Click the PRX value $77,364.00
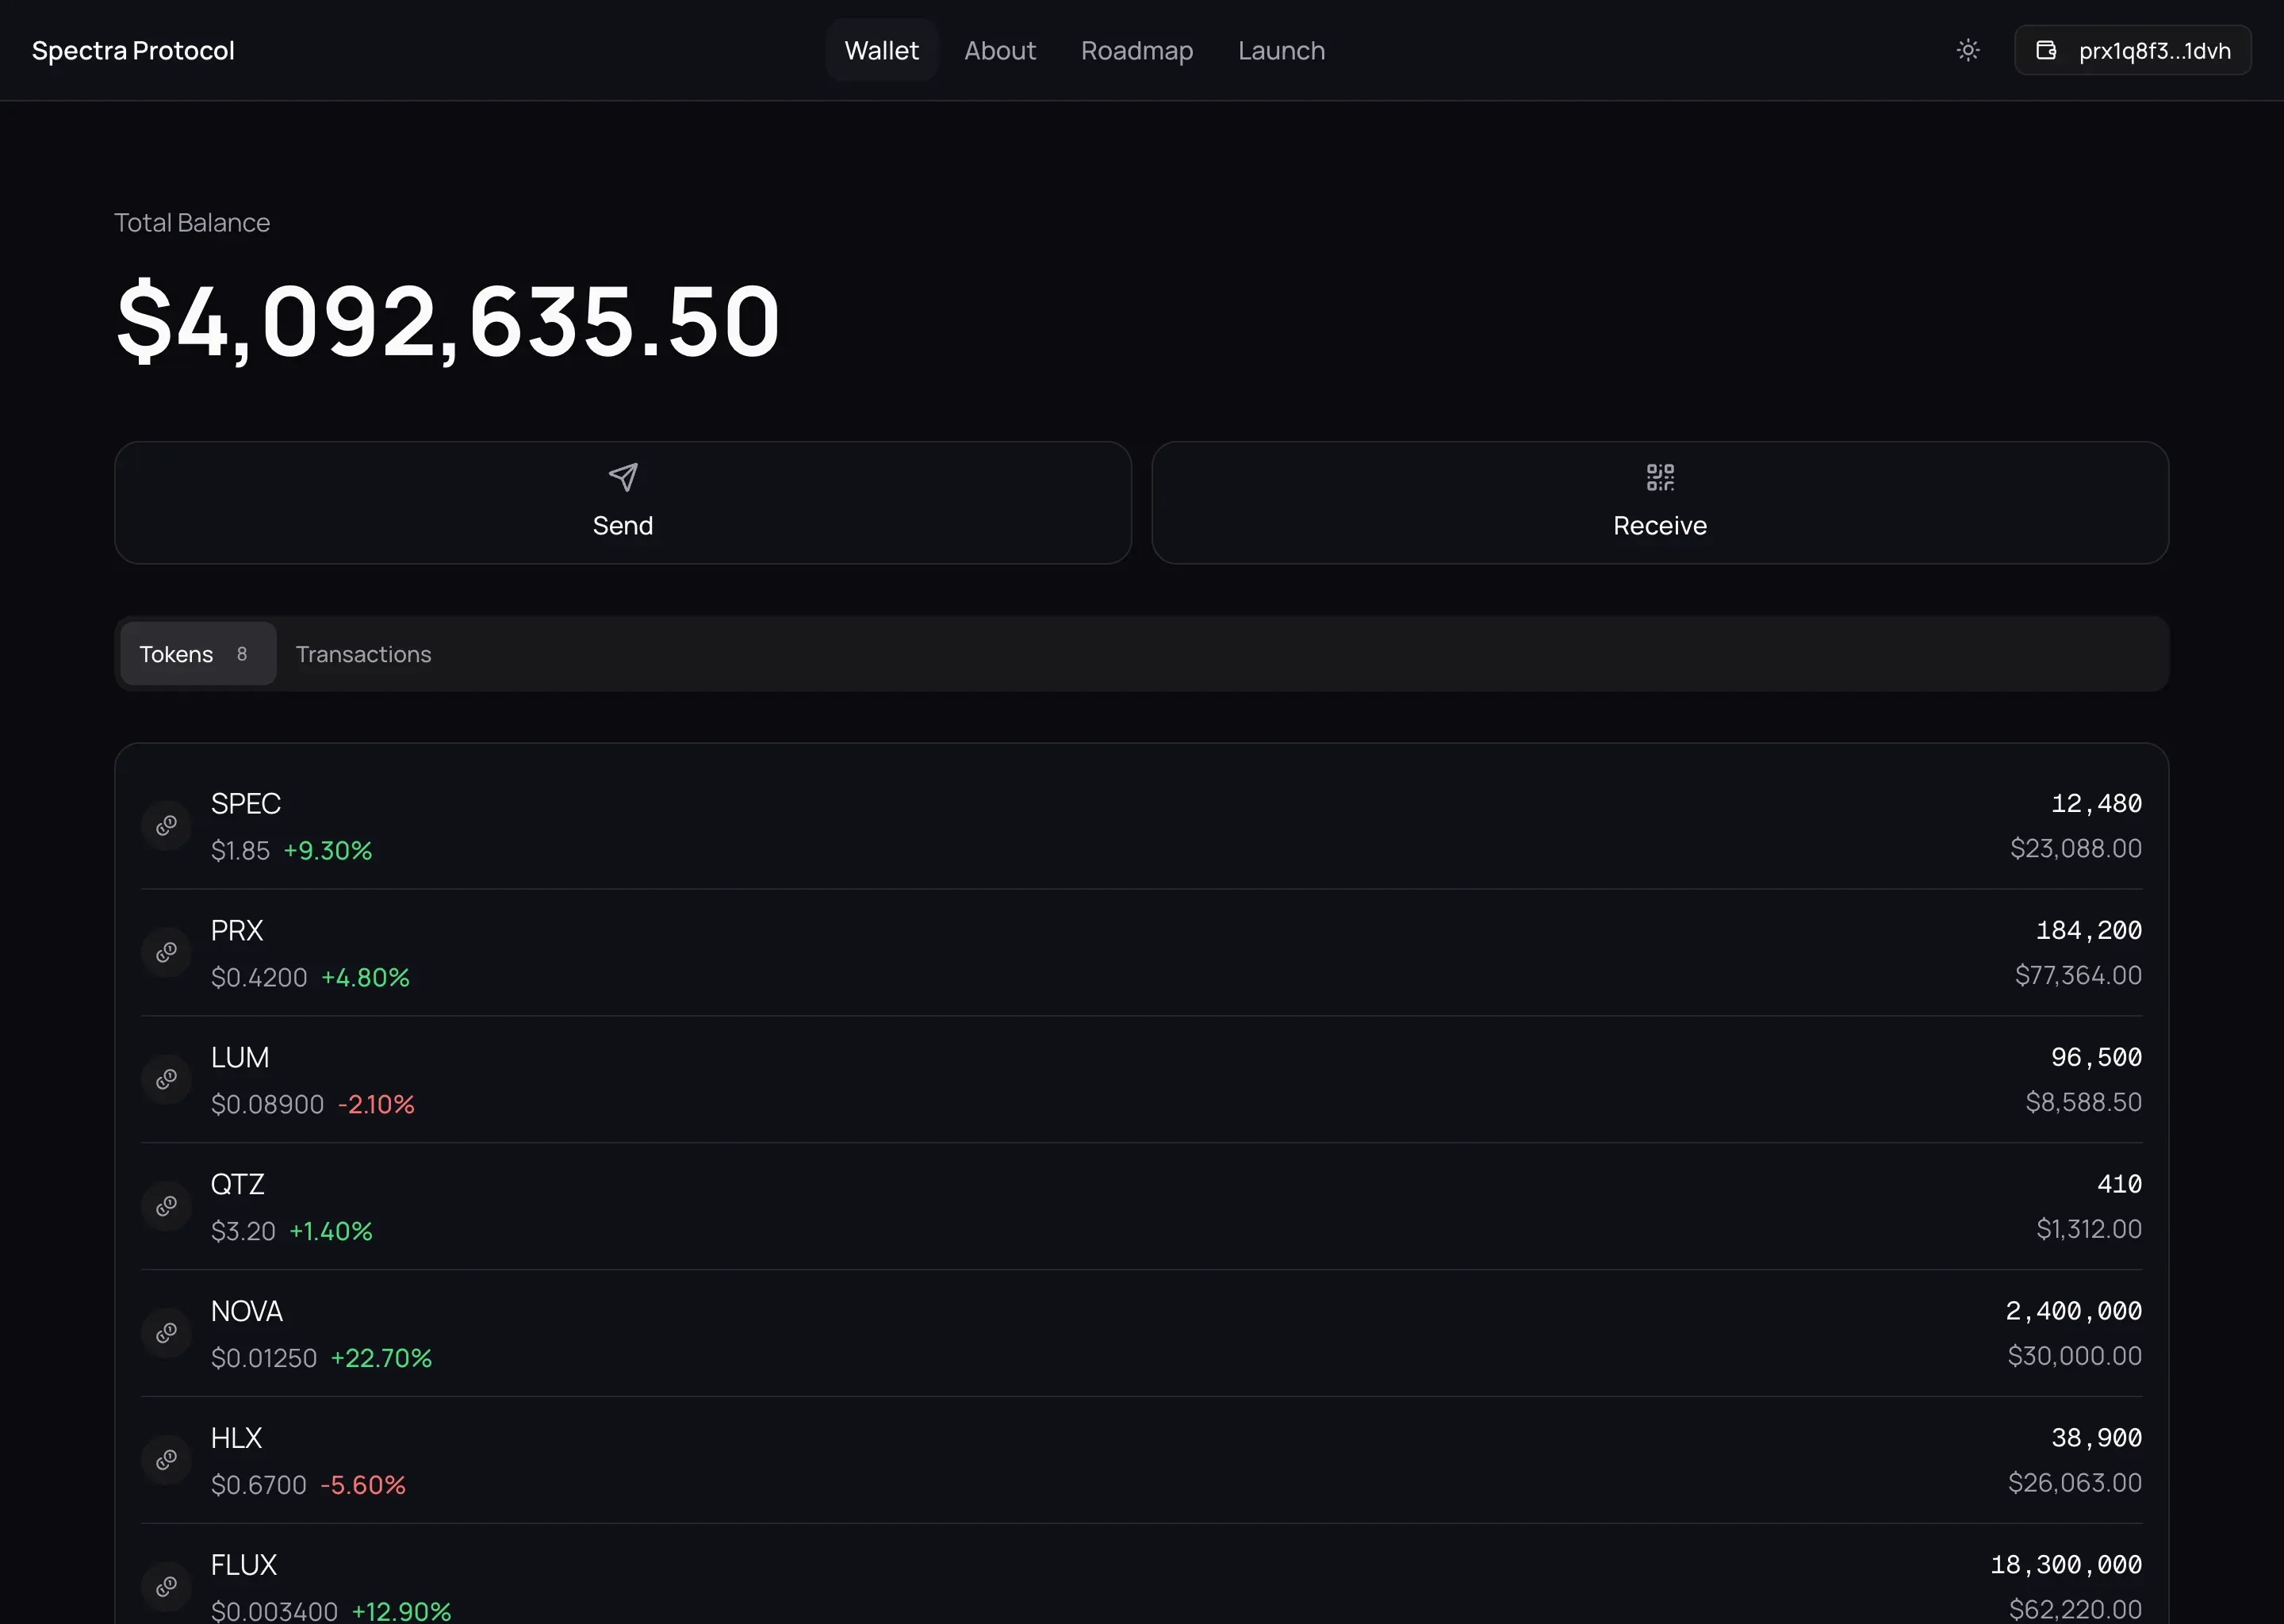 2078,975
